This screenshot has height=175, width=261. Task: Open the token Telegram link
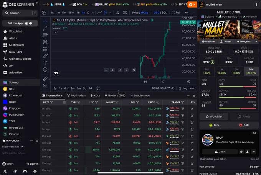(244, 41)
